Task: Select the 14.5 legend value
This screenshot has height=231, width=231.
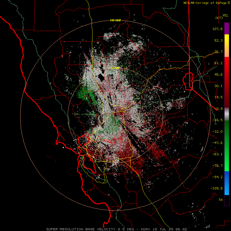Action: click(218, 97)
